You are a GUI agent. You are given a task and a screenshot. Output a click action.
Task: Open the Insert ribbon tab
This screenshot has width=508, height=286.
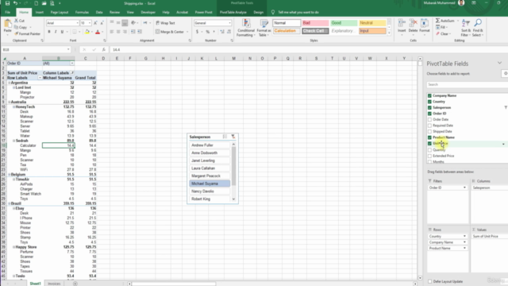[x=40, y=13]
